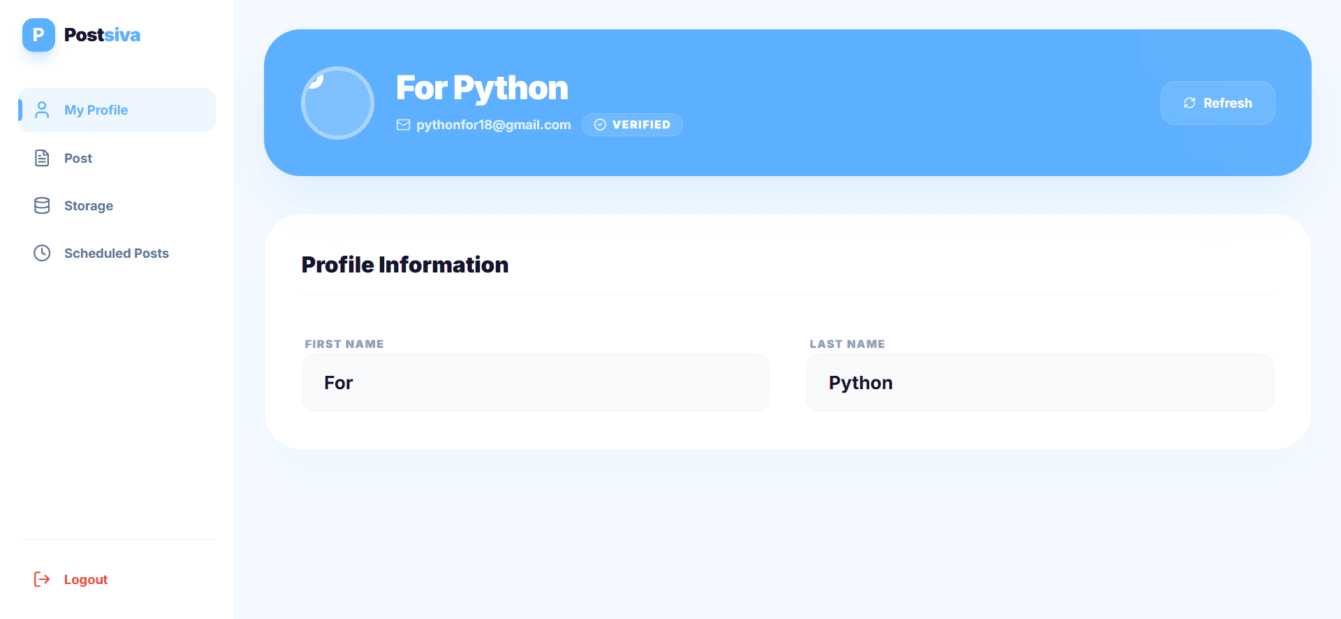Click the envelope icon beside the email

click(x=403, y=125)
